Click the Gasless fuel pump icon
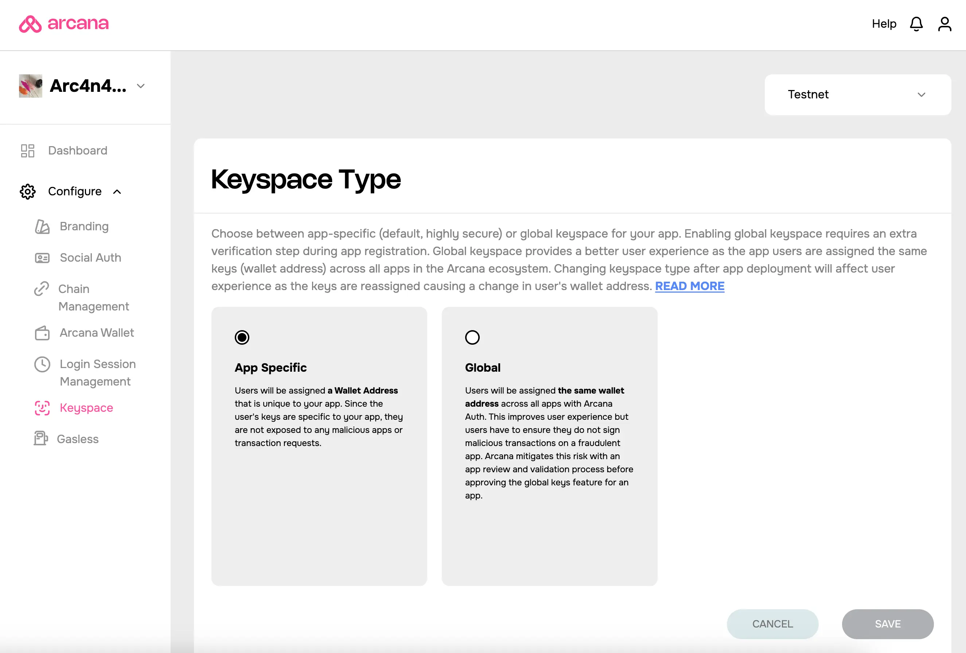The height and width of the screenshot is (653, 966). 41,439
